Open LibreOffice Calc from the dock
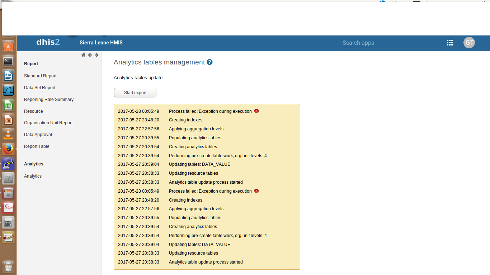This screenshot has height=275, width=490. point(8,105)
